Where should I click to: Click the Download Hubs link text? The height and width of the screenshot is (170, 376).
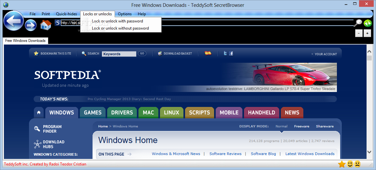[54, 144]
